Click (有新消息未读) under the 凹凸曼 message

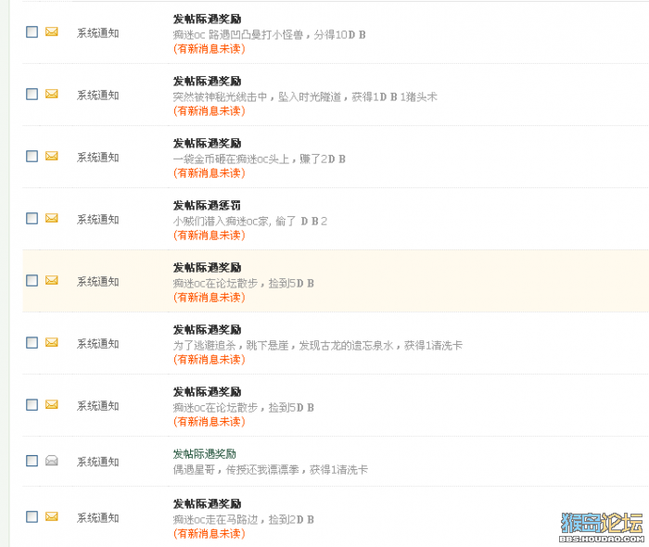click(209, 49)
